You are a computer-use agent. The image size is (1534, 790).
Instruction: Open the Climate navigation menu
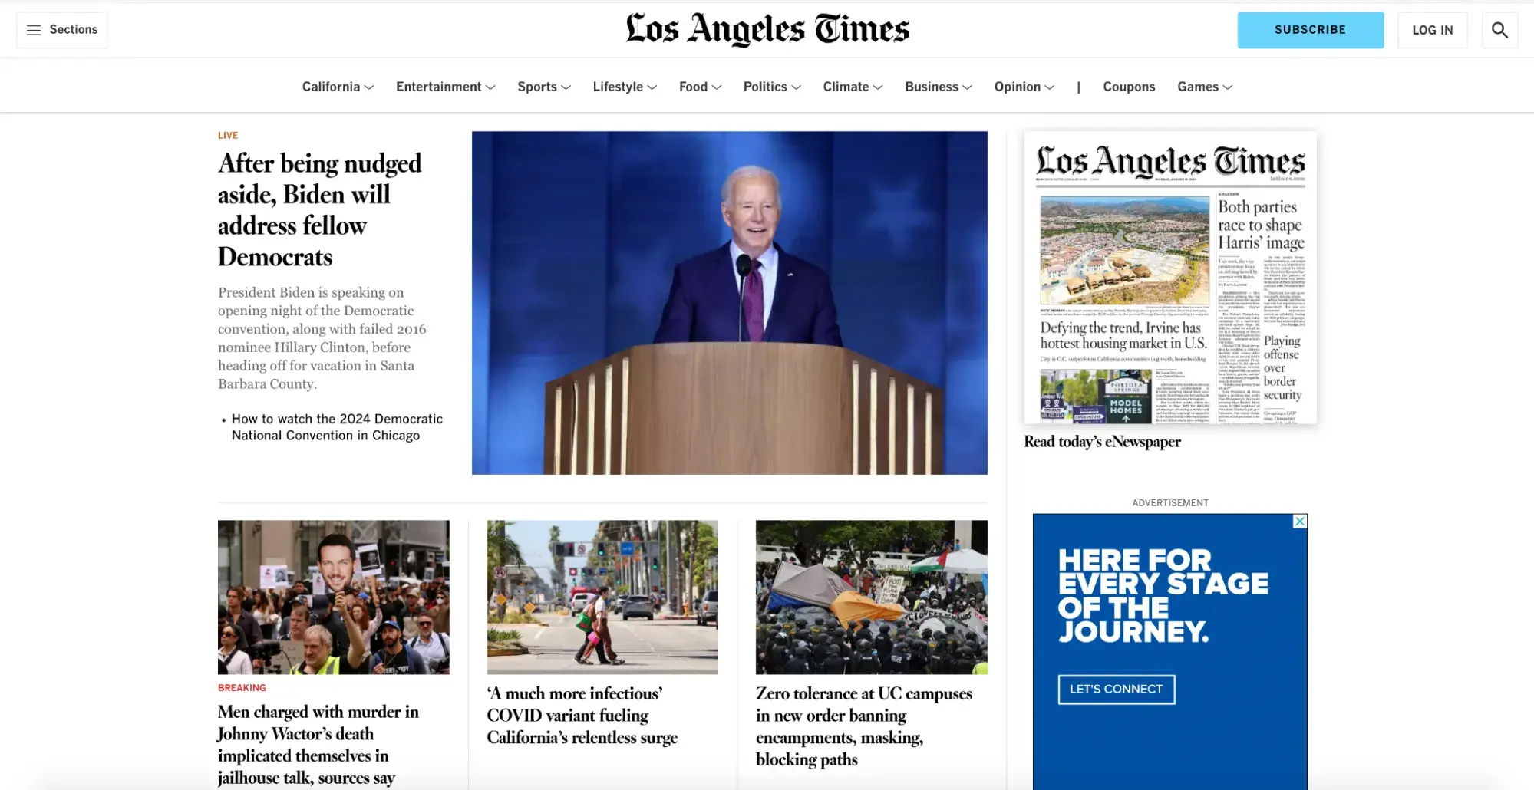(852, 87)
